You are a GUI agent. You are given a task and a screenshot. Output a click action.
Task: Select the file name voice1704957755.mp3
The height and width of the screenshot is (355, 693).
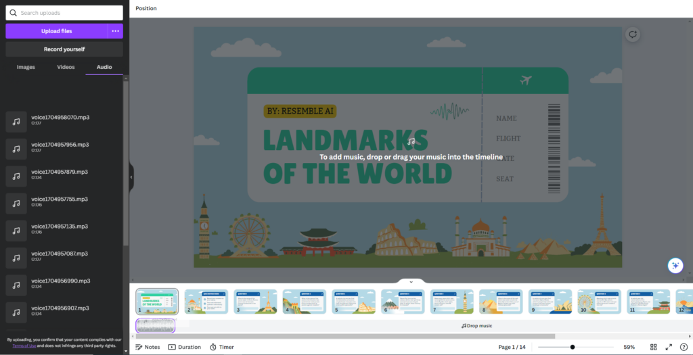point(60,199)
